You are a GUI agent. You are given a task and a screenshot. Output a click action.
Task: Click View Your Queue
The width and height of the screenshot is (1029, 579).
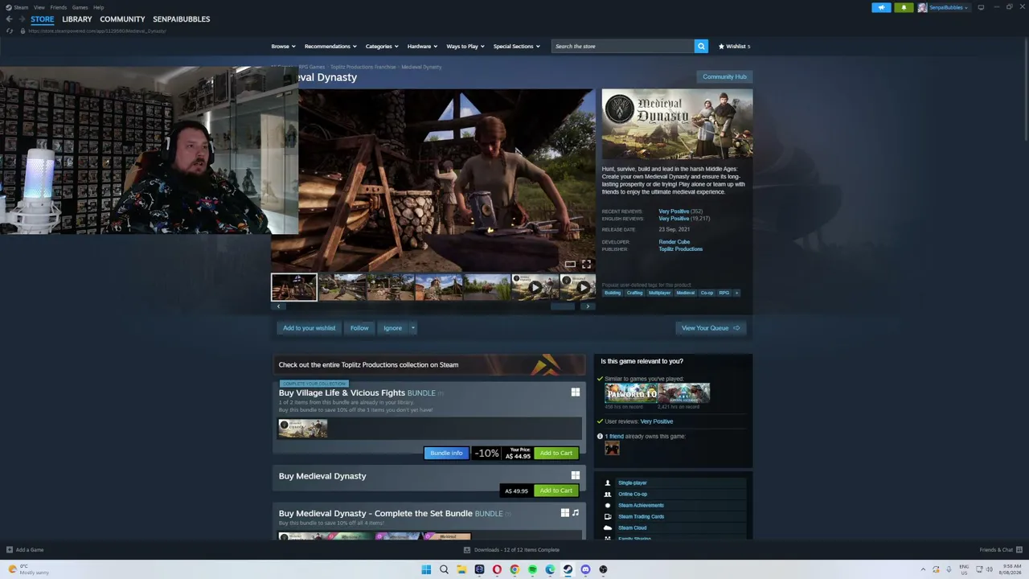tap(711, 328)
